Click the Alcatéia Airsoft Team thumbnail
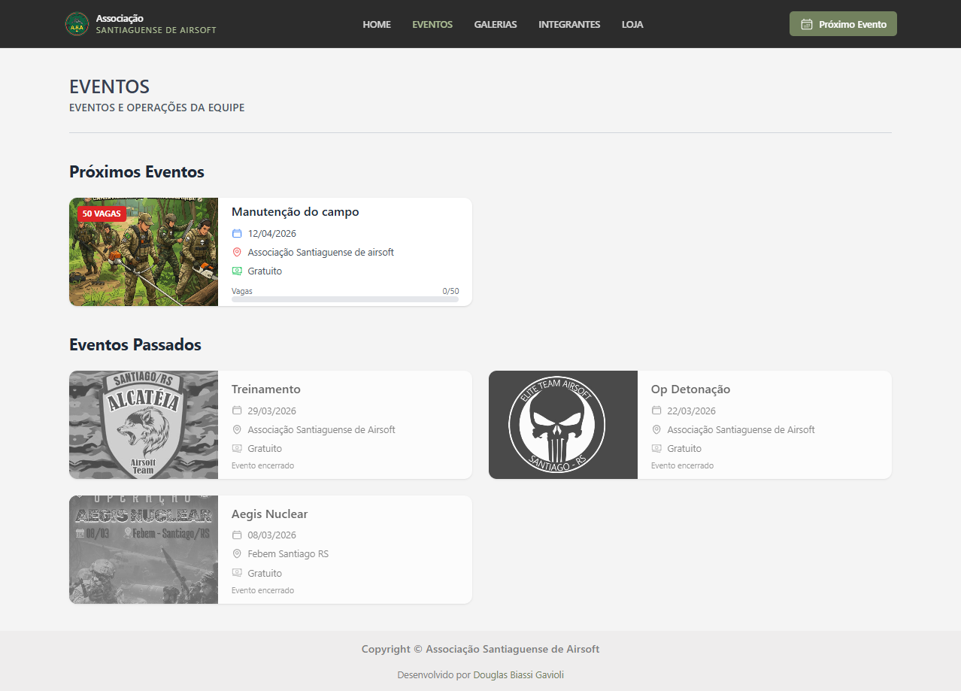Image resolution: width=961 pixels, height=691 pixels. pyautogui.click(x=144, y=425)
